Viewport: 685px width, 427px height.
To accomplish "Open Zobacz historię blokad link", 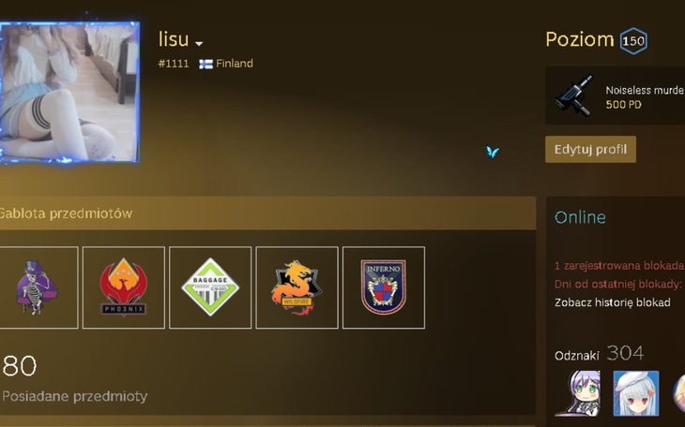I will pos(612,302).
